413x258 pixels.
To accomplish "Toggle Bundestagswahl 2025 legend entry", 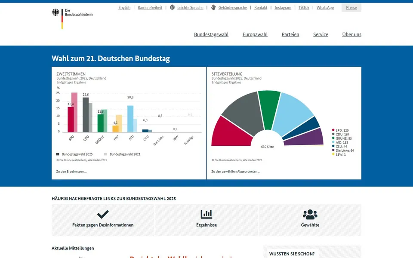I will pyautogui.click(x=74, y=154).
